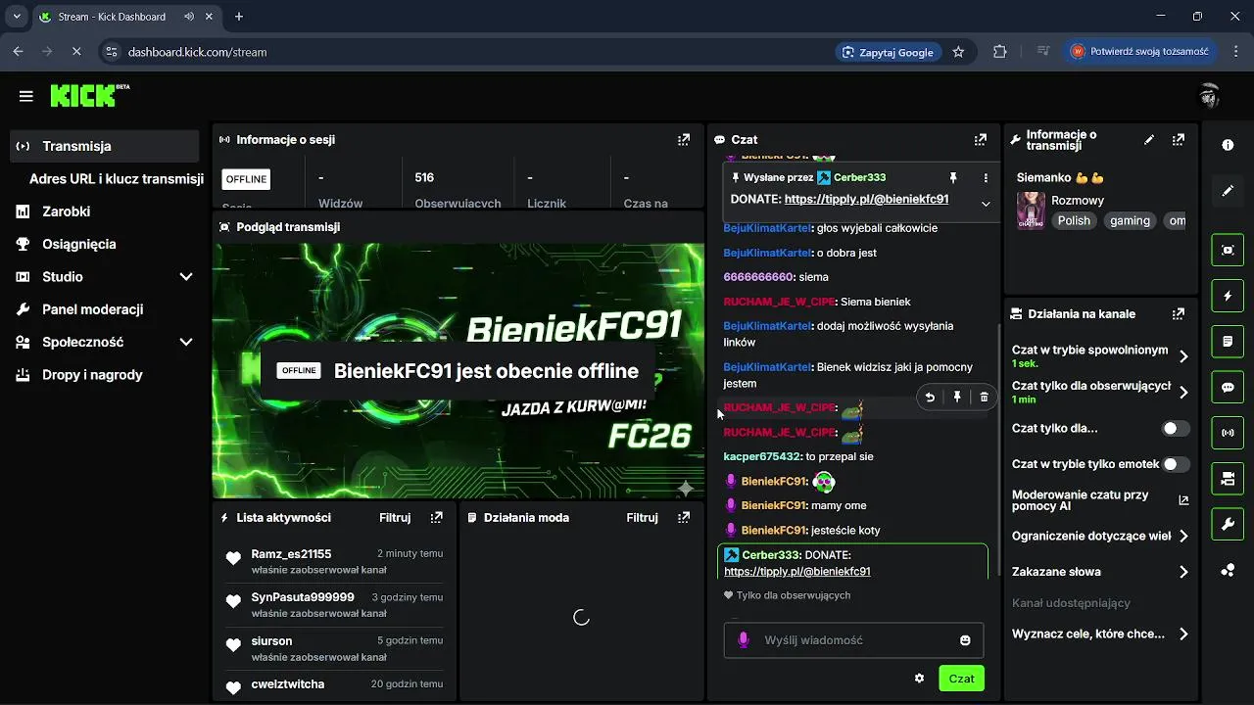This screenshot has height=705, width=1254.
Task: Click the Rozmowy category thumbnail
Action: click(x=1031, y=211)
